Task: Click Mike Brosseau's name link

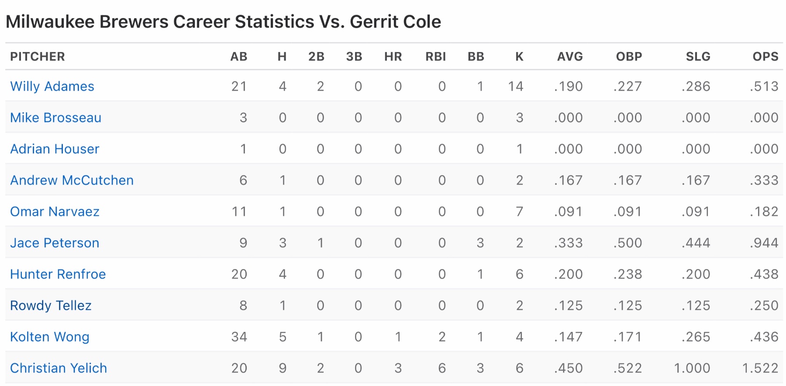Action: point(55,118)
